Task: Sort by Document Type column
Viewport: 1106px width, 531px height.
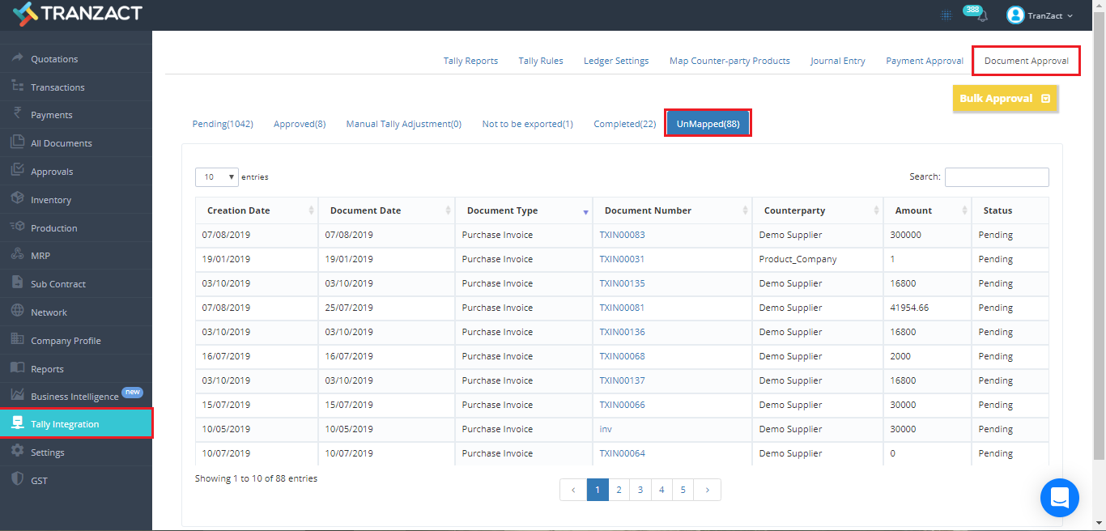Action: tap(524, 210)
